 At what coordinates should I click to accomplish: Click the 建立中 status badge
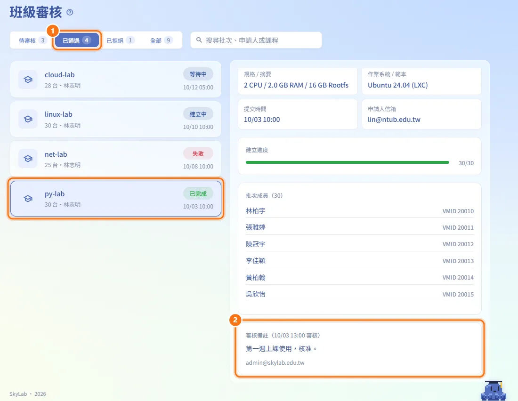click(198, 114)
